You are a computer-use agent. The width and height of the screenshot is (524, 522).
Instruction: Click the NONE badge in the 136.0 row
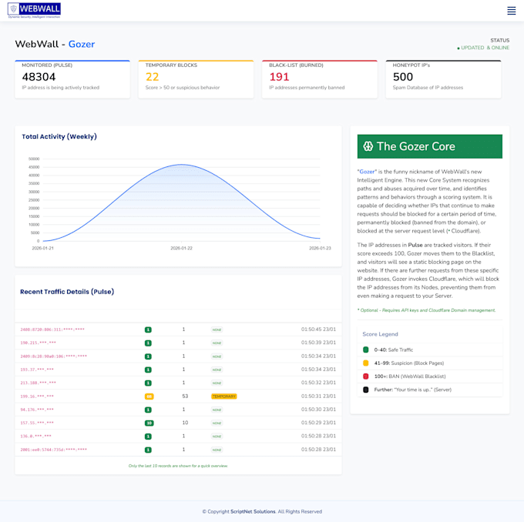coord(217,437)
